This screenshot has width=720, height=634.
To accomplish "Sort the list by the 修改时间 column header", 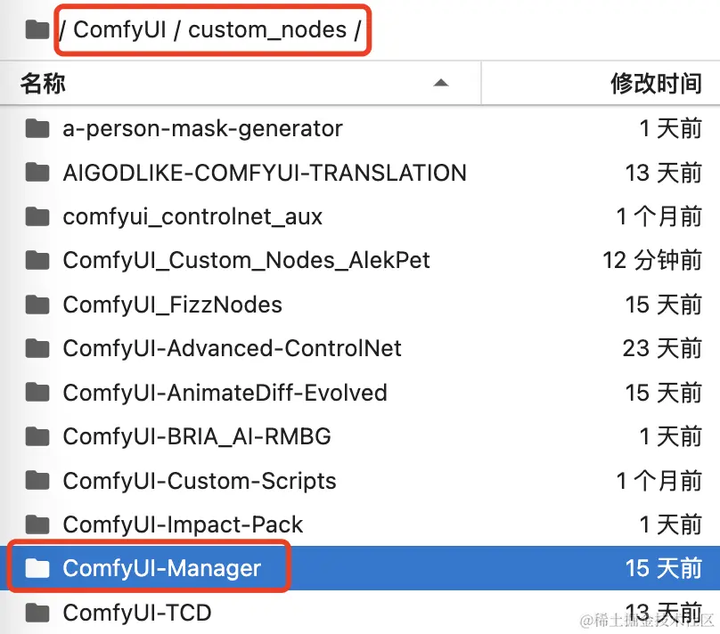I will (656, 84).
